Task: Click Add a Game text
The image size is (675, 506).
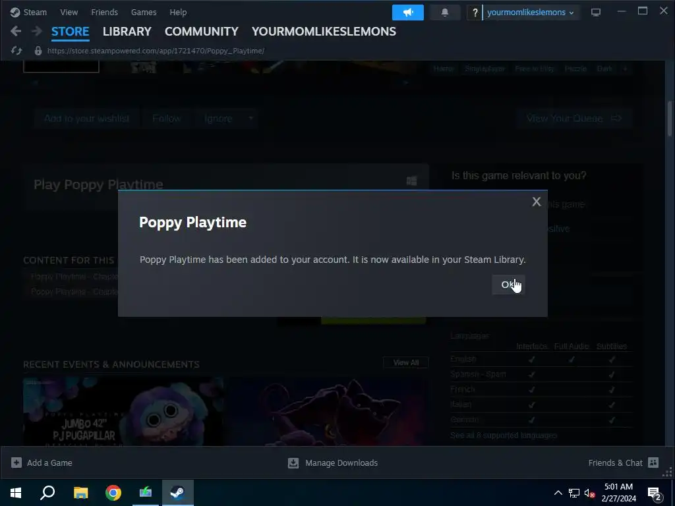Action: pyautogui.click(x=49, y=463)
